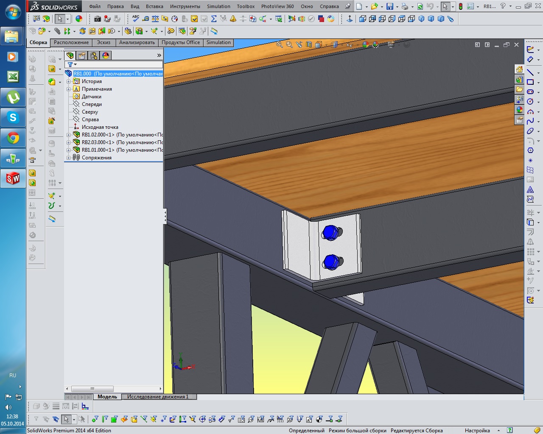Click the Home icon in task pane

(519, 70)
